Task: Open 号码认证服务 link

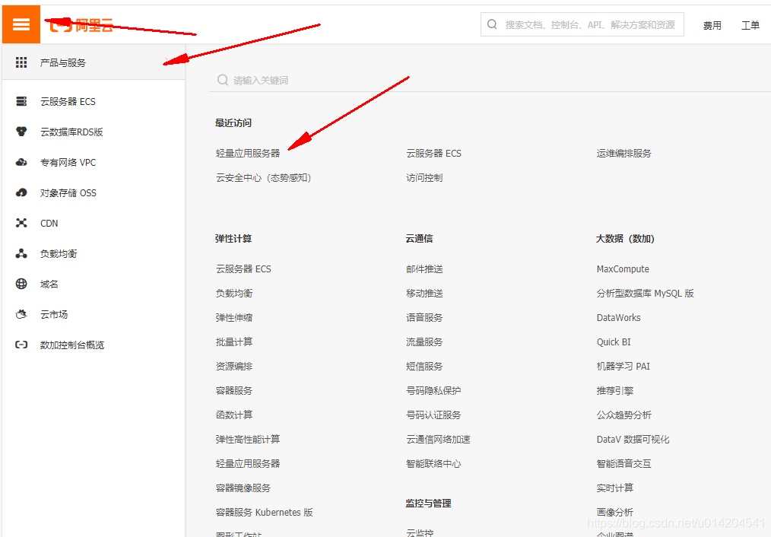Action: pyautogui.click(x=433, y=415)
